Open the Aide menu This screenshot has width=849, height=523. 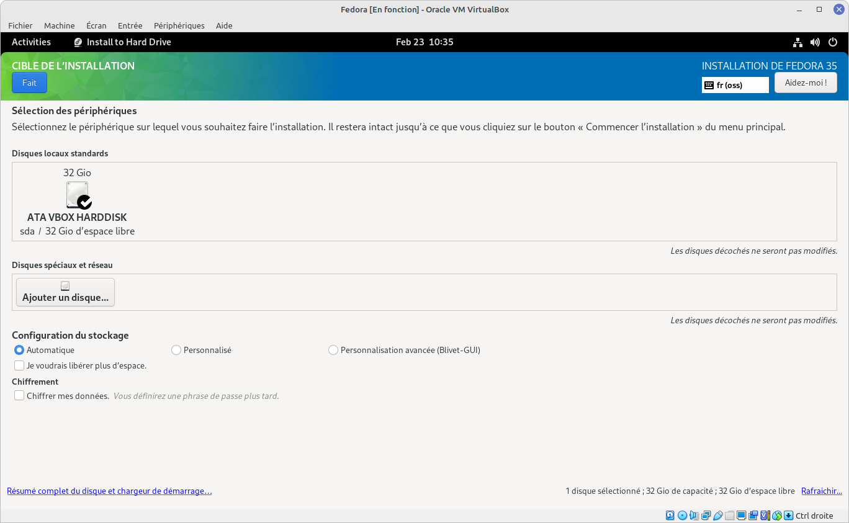[x=224, y=25]
